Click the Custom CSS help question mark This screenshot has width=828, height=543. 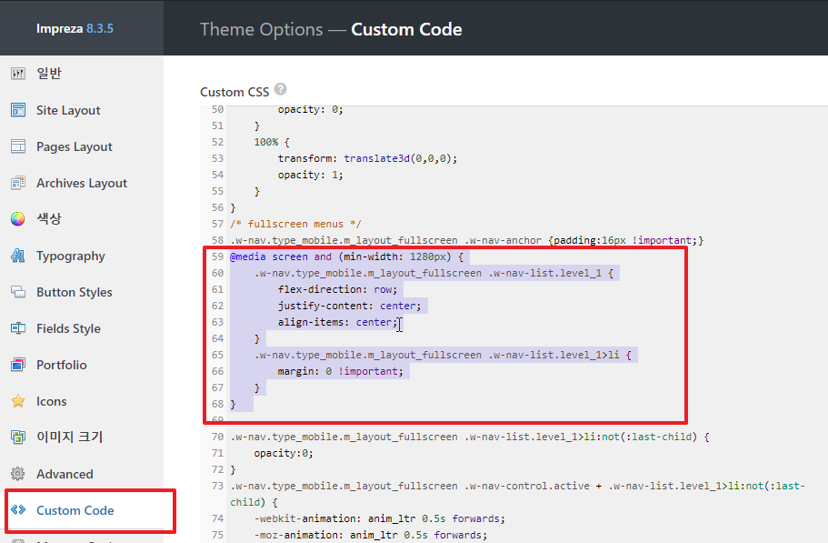pos(281,89)
